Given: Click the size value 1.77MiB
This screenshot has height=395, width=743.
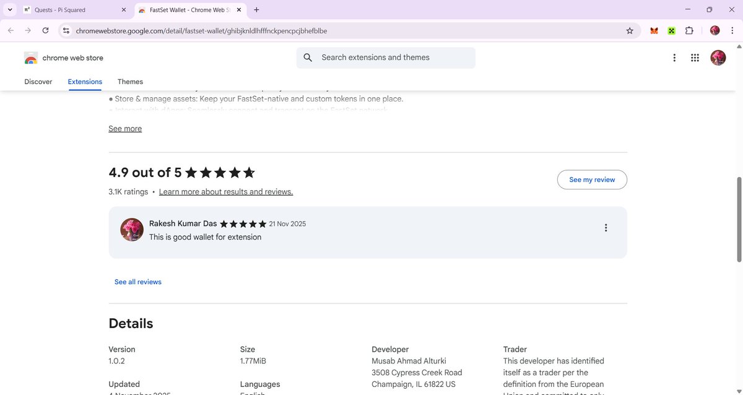Looking at the screenshot, I should coord(253,361).
